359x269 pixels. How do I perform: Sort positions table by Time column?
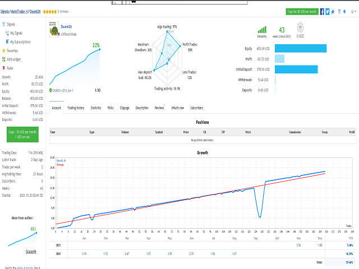pyautogui.click(x=52, y=132)
